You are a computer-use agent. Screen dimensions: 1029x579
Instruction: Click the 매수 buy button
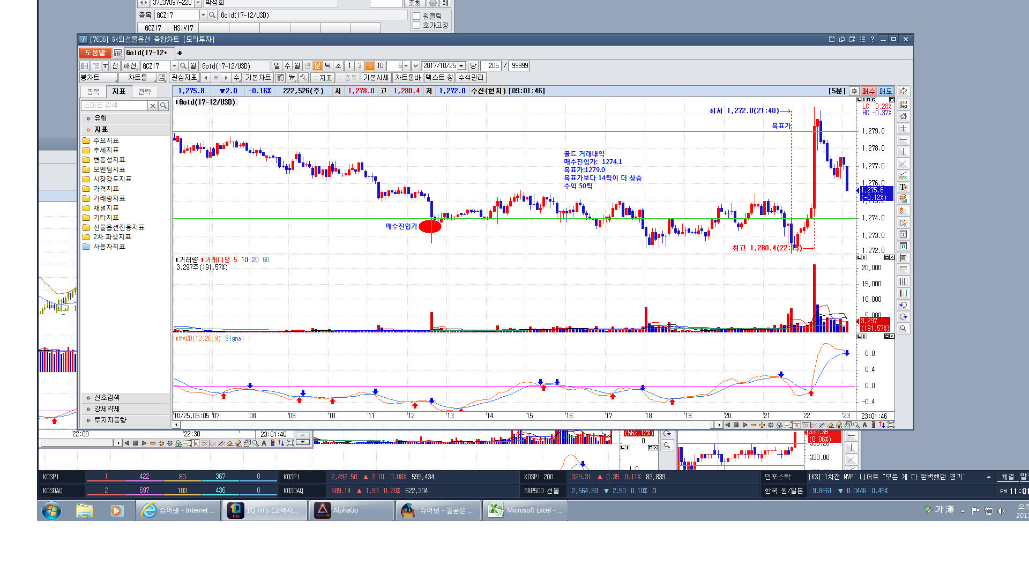pyautogui.click(x=868, y=91)
